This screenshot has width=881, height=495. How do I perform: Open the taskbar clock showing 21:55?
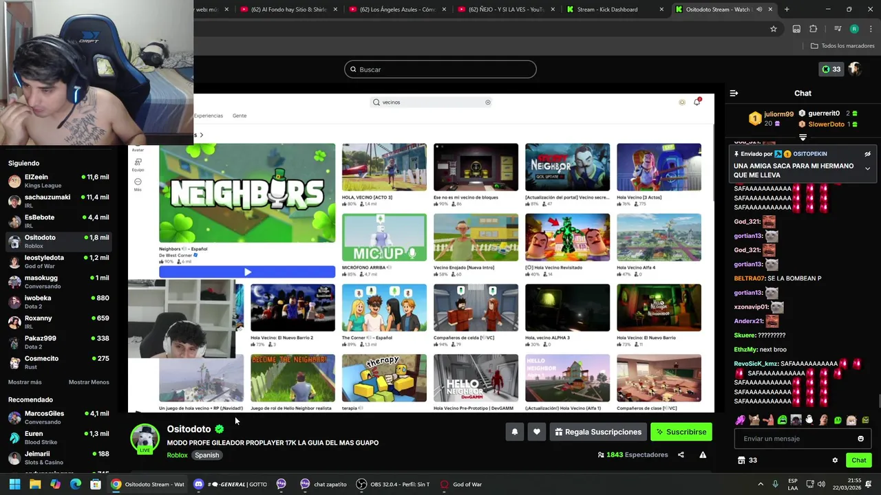tap(848, 484)
